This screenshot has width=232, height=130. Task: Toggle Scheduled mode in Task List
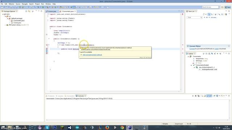pos(212,14)
